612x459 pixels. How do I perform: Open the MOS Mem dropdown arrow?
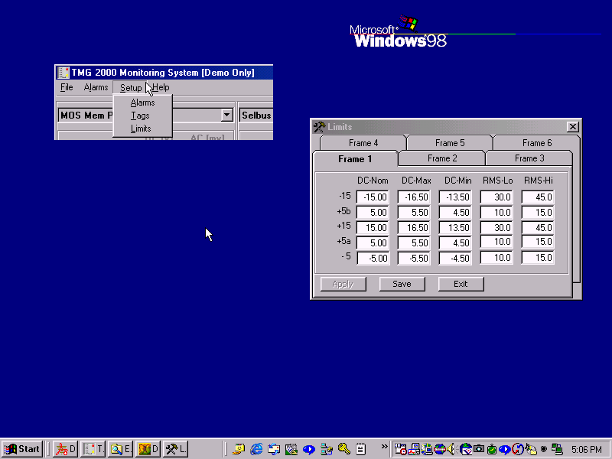[226, 116]
